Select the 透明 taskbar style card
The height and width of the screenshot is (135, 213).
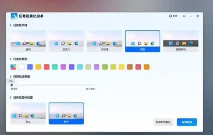(28, 41)
